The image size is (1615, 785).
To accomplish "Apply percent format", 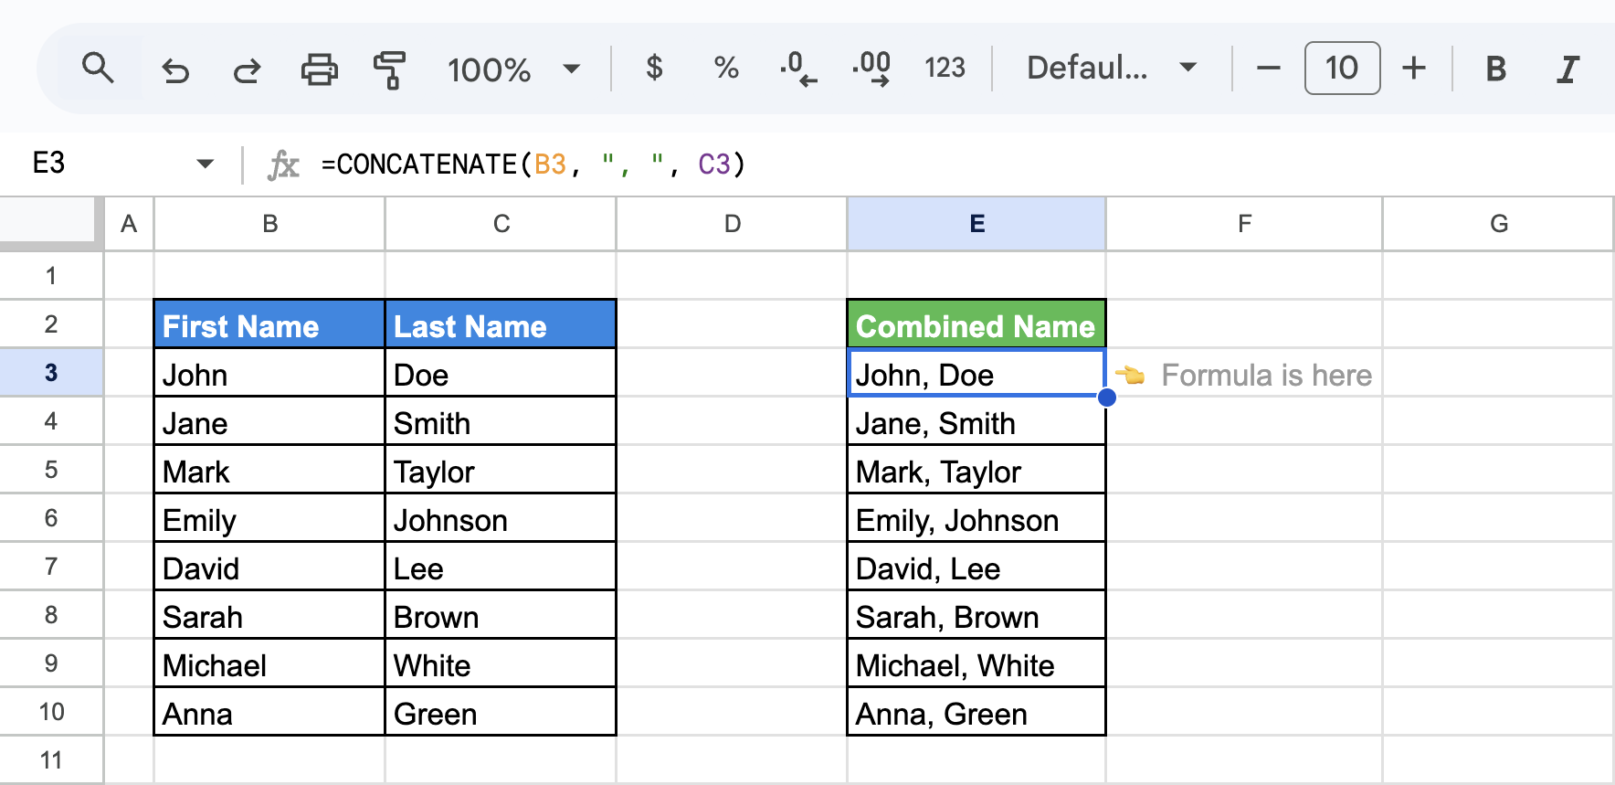I will point(726,68).
